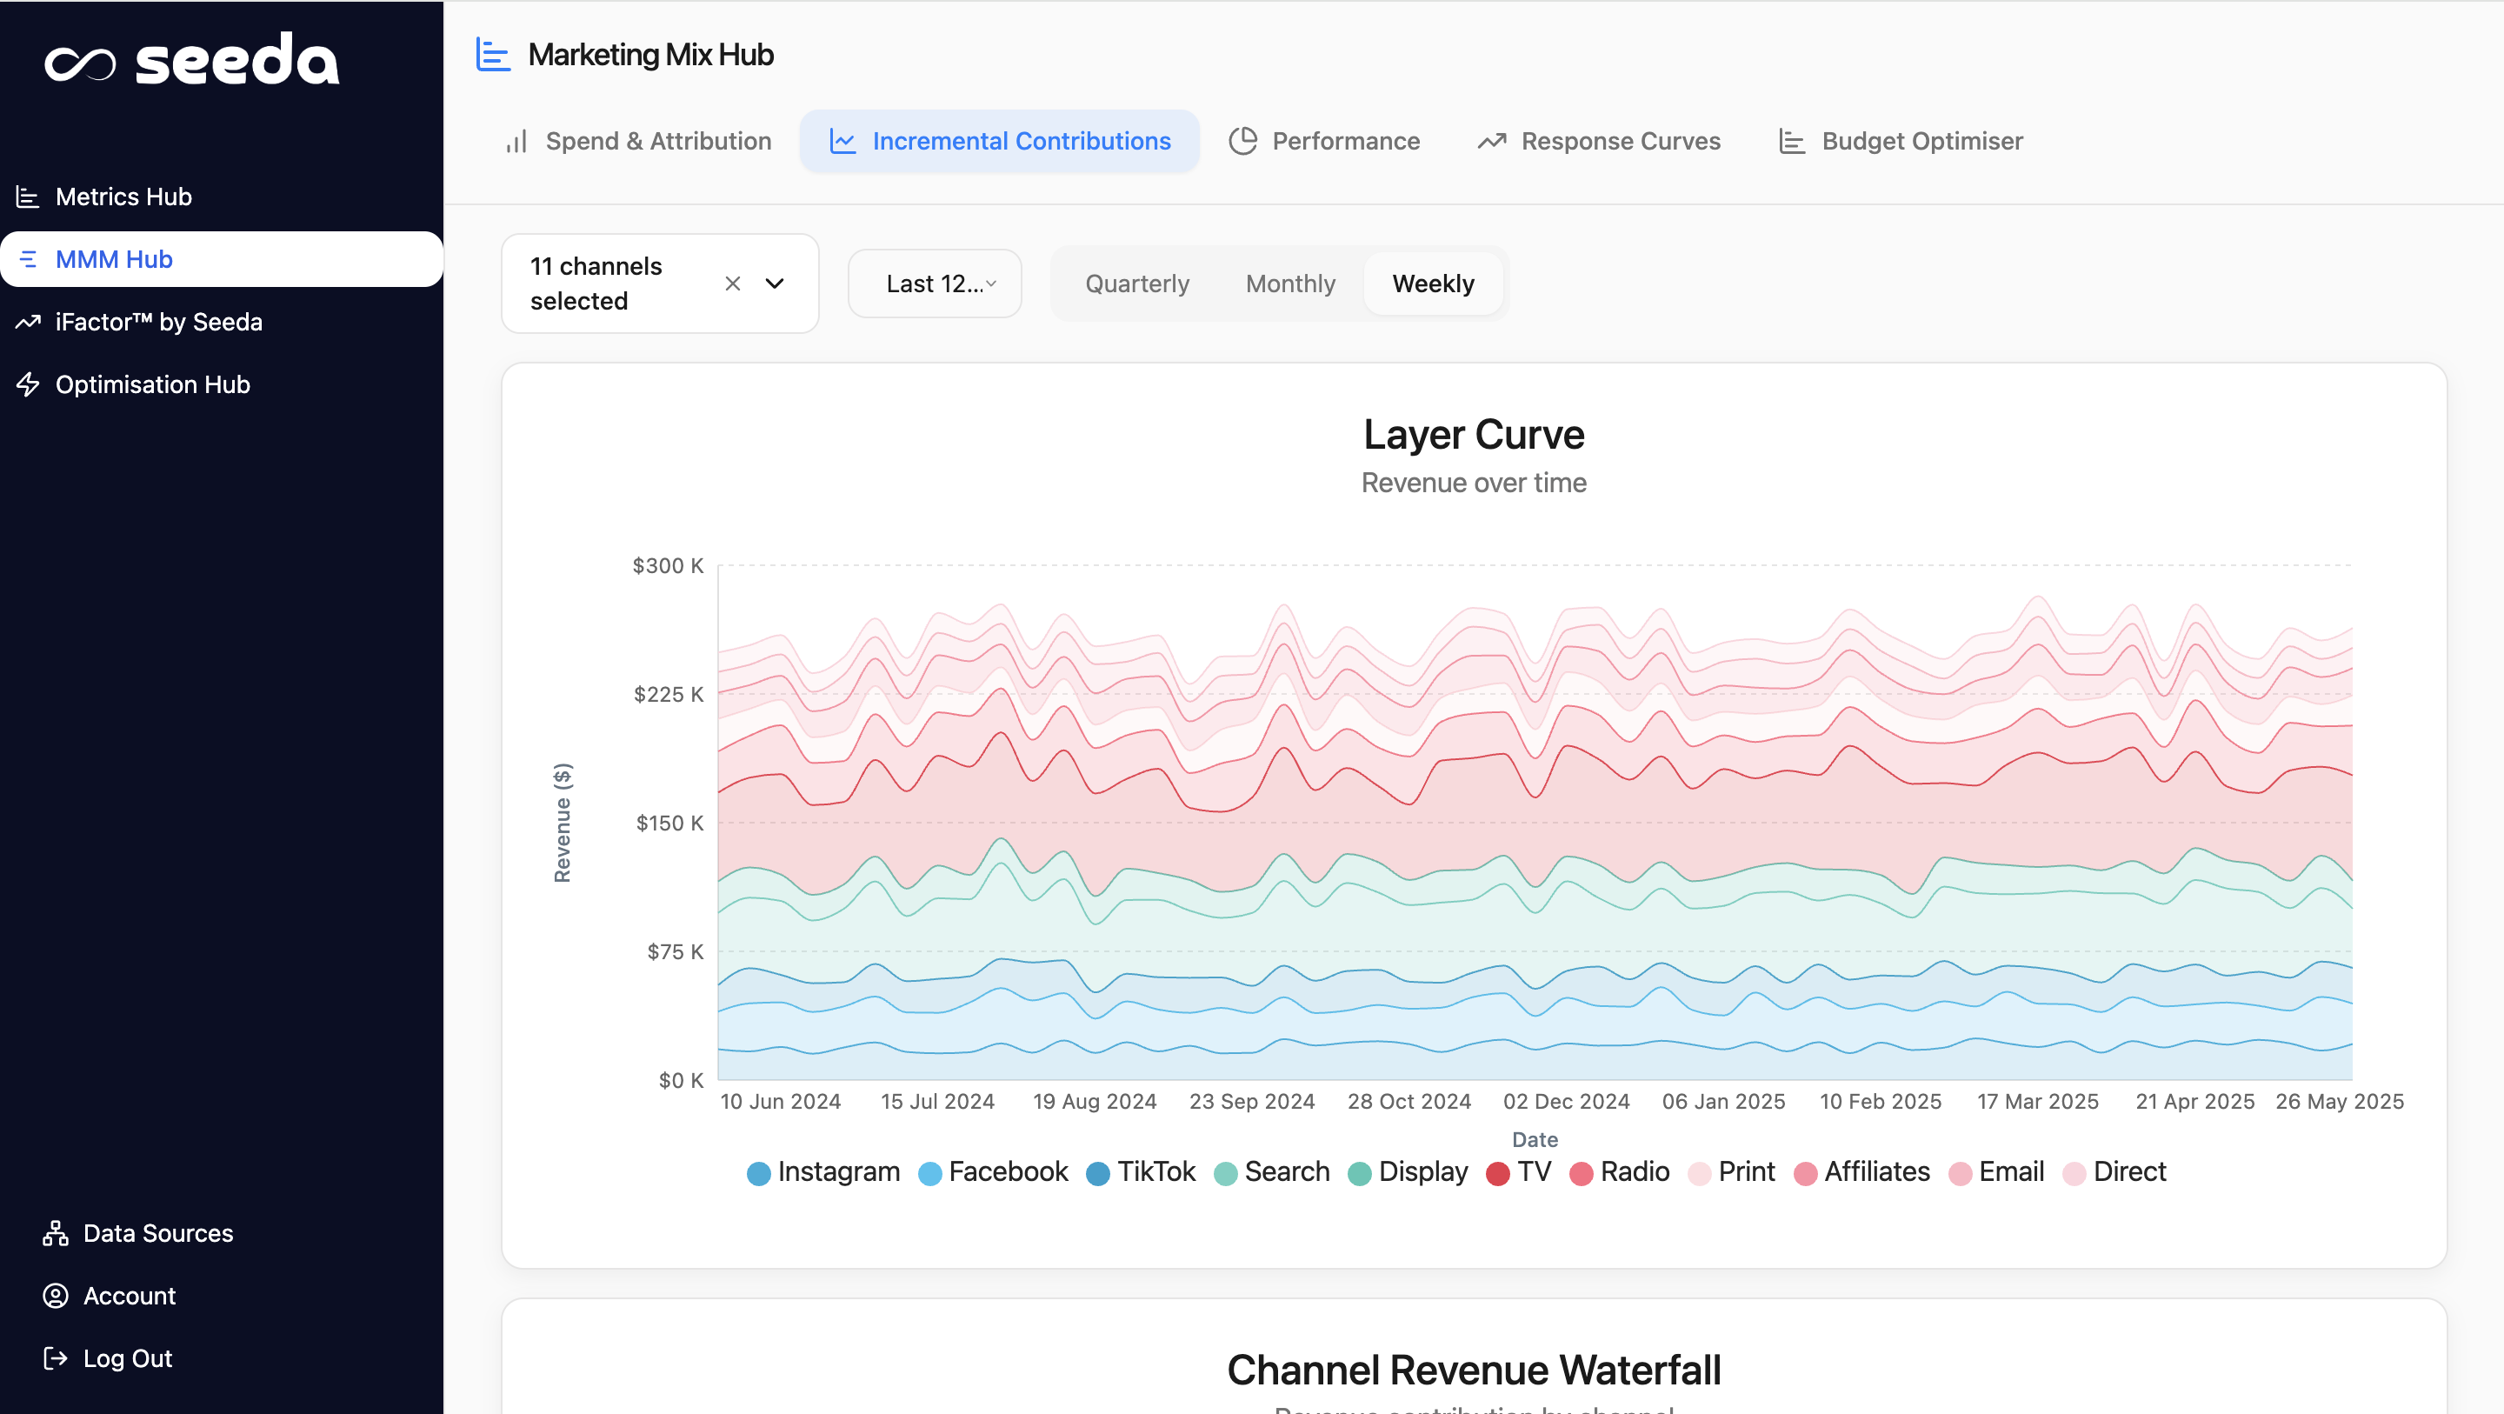Click the Instagram legend entry in chart
Screen dimensions: 2504x1414
click(823, 1172)
